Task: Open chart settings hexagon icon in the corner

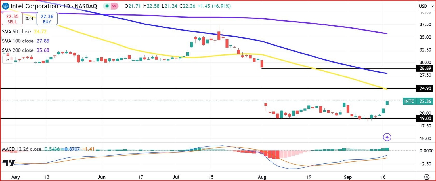Action: coord(426,177)
